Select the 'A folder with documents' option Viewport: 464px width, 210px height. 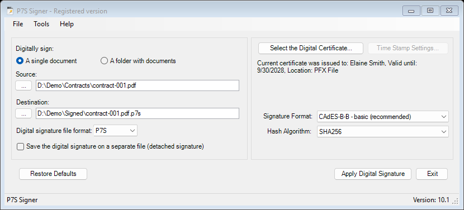(x=138, y=61)
